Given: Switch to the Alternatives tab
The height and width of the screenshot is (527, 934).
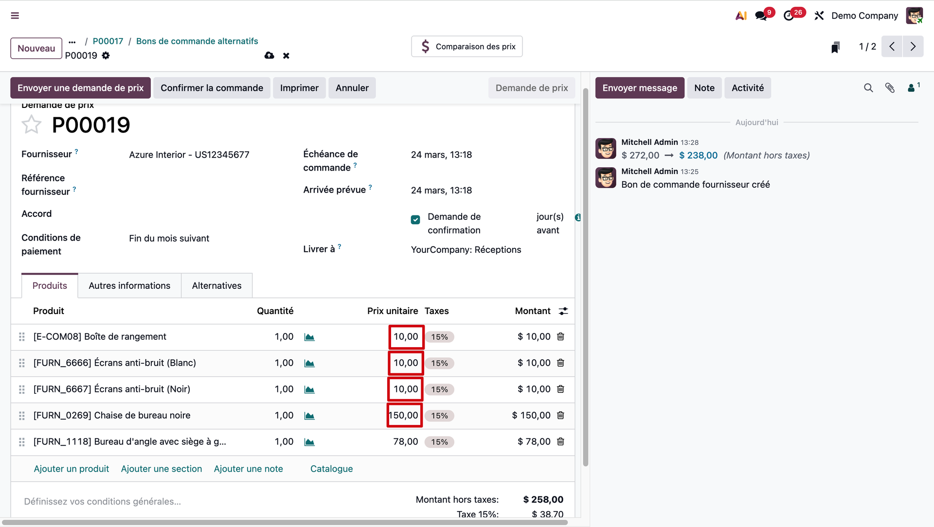Looking at the screenshot, I should pos(216,286).
